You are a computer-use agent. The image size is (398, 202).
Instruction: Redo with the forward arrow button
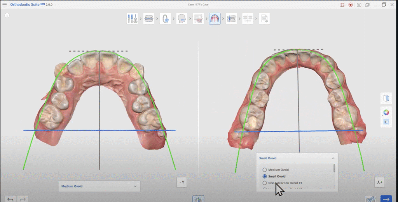23,199
